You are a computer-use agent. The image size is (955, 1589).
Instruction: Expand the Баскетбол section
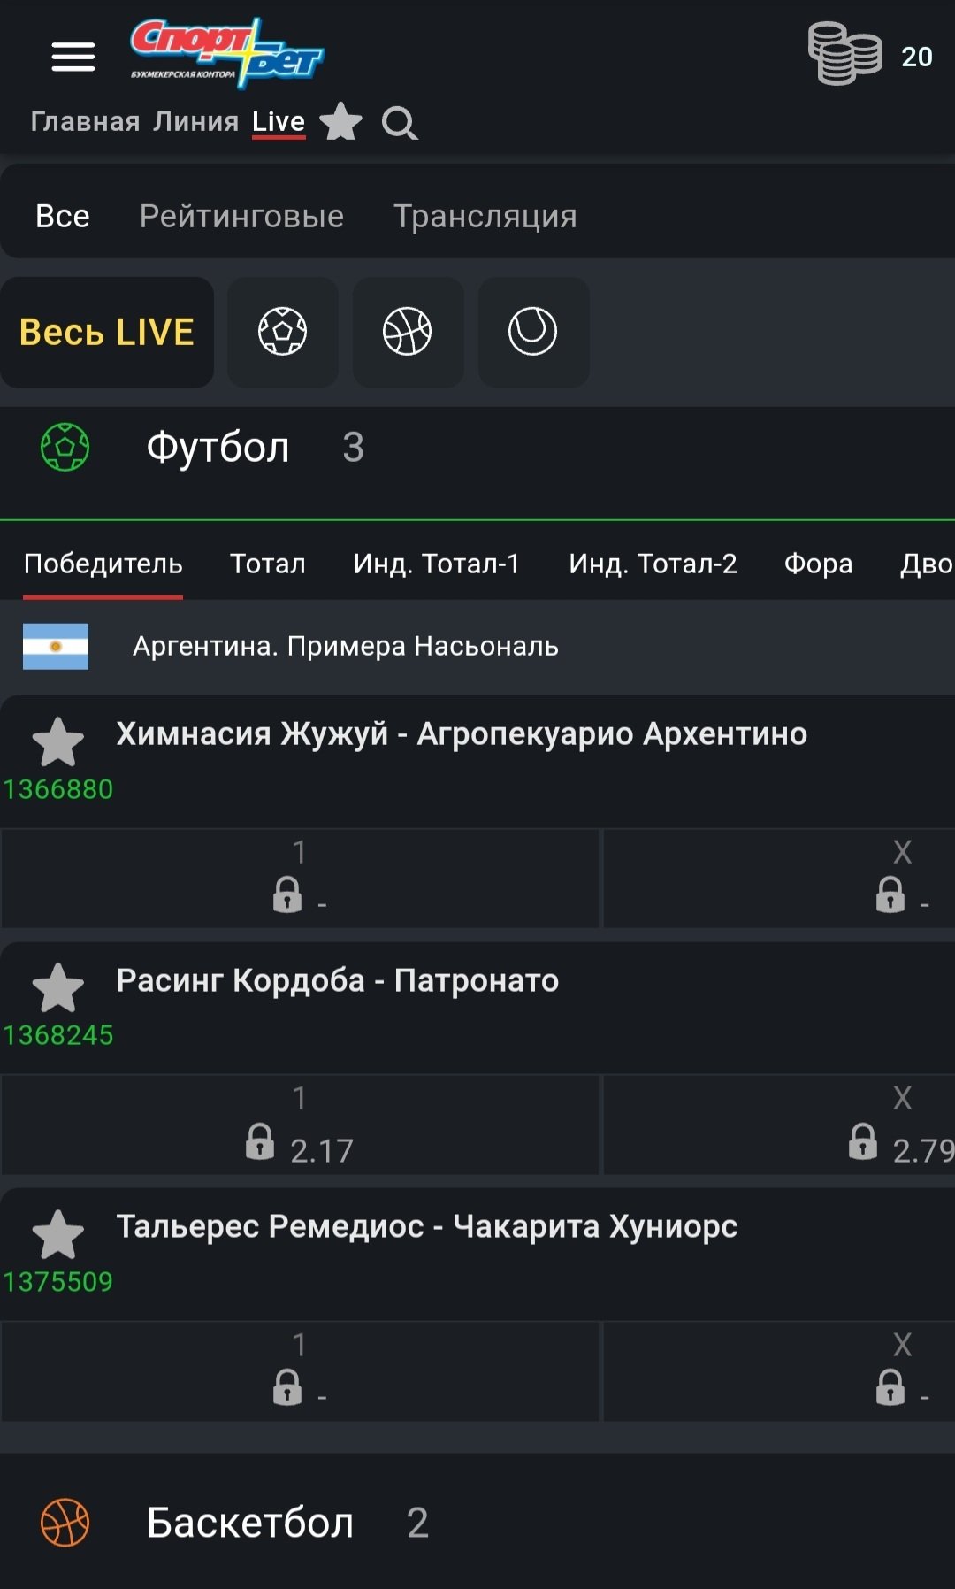[x=250, y=1523]
